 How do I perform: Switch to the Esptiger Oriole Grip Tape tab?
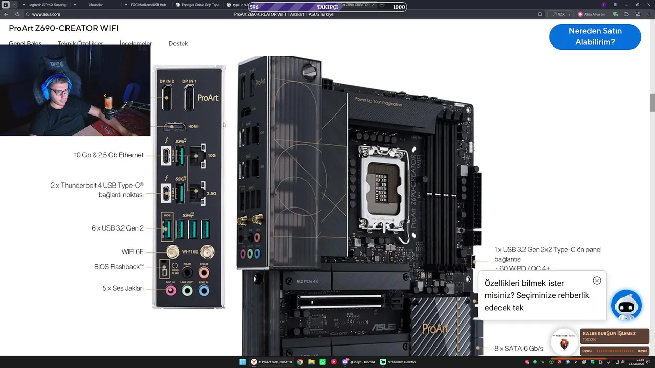point(197,5)
